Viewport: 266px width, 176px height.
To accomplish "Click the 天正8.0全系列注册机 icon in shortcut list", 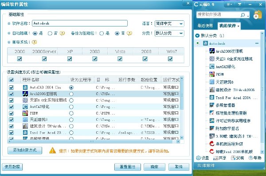I will pyautogui.click(x=25, y=100).
